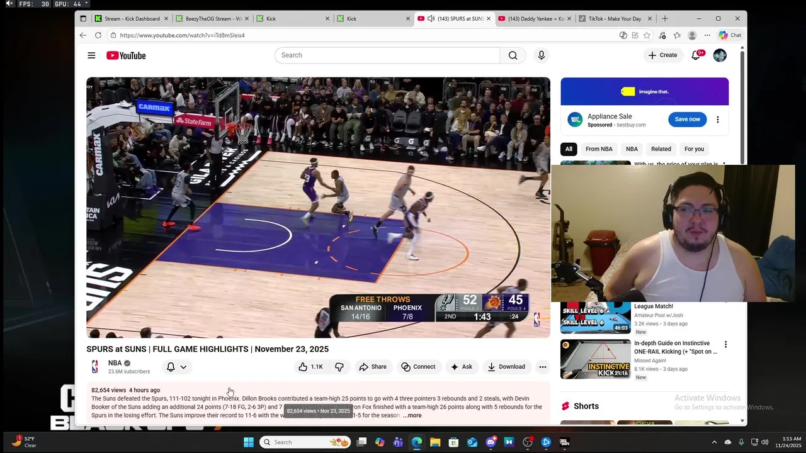Expand the description with ...more
806x453 pixels.
tap(412, 415)
